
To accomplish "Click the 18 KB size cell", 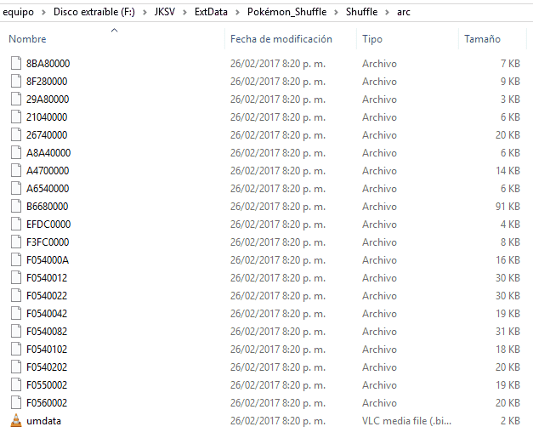I will coord(507,350).
